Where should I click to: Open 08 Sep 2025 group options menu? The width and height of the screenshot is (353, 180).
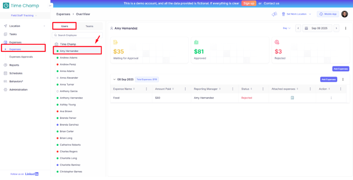343,79
